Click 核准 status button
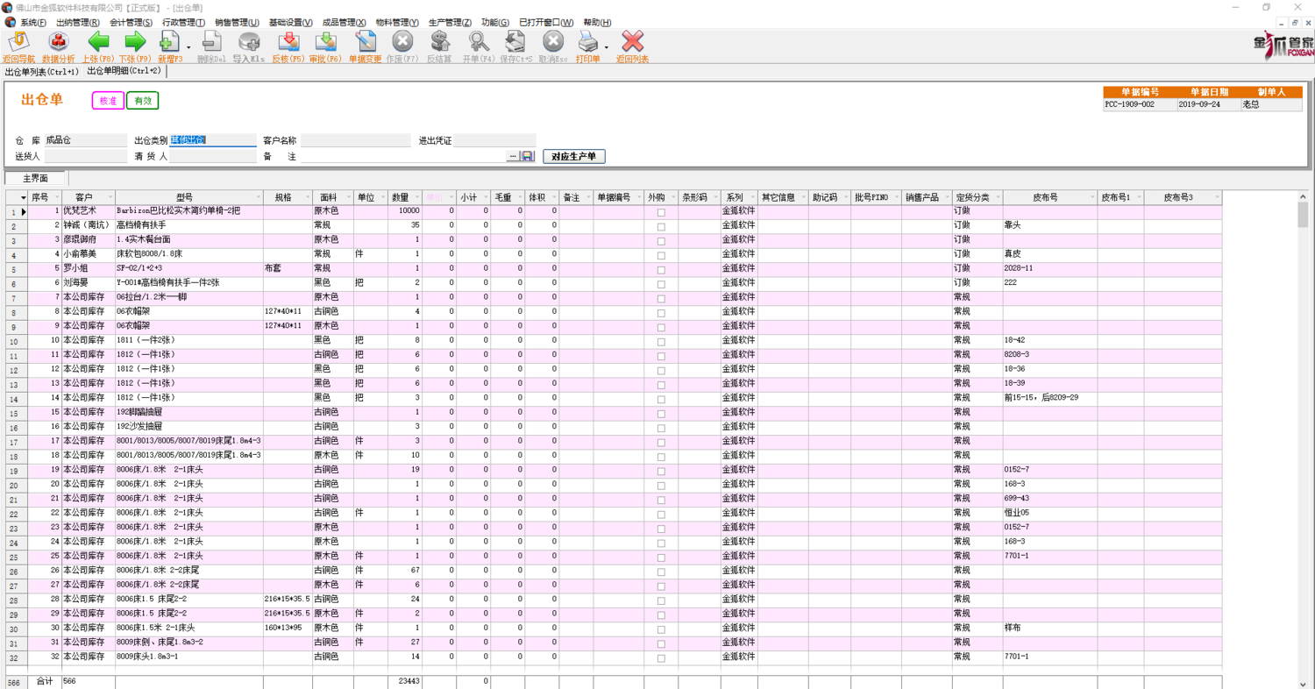The width and height of the screenshot is (1315, 689). tap(108, 101)
